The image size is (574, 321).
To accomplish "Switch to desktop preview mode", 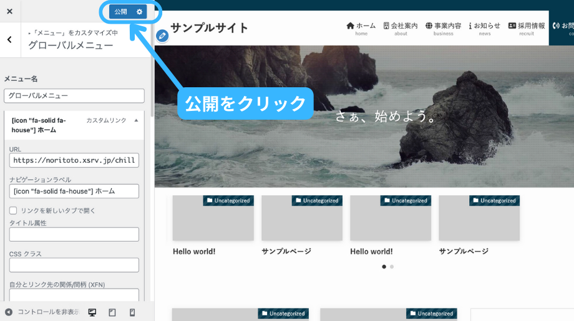I will [x=92, y=312].
